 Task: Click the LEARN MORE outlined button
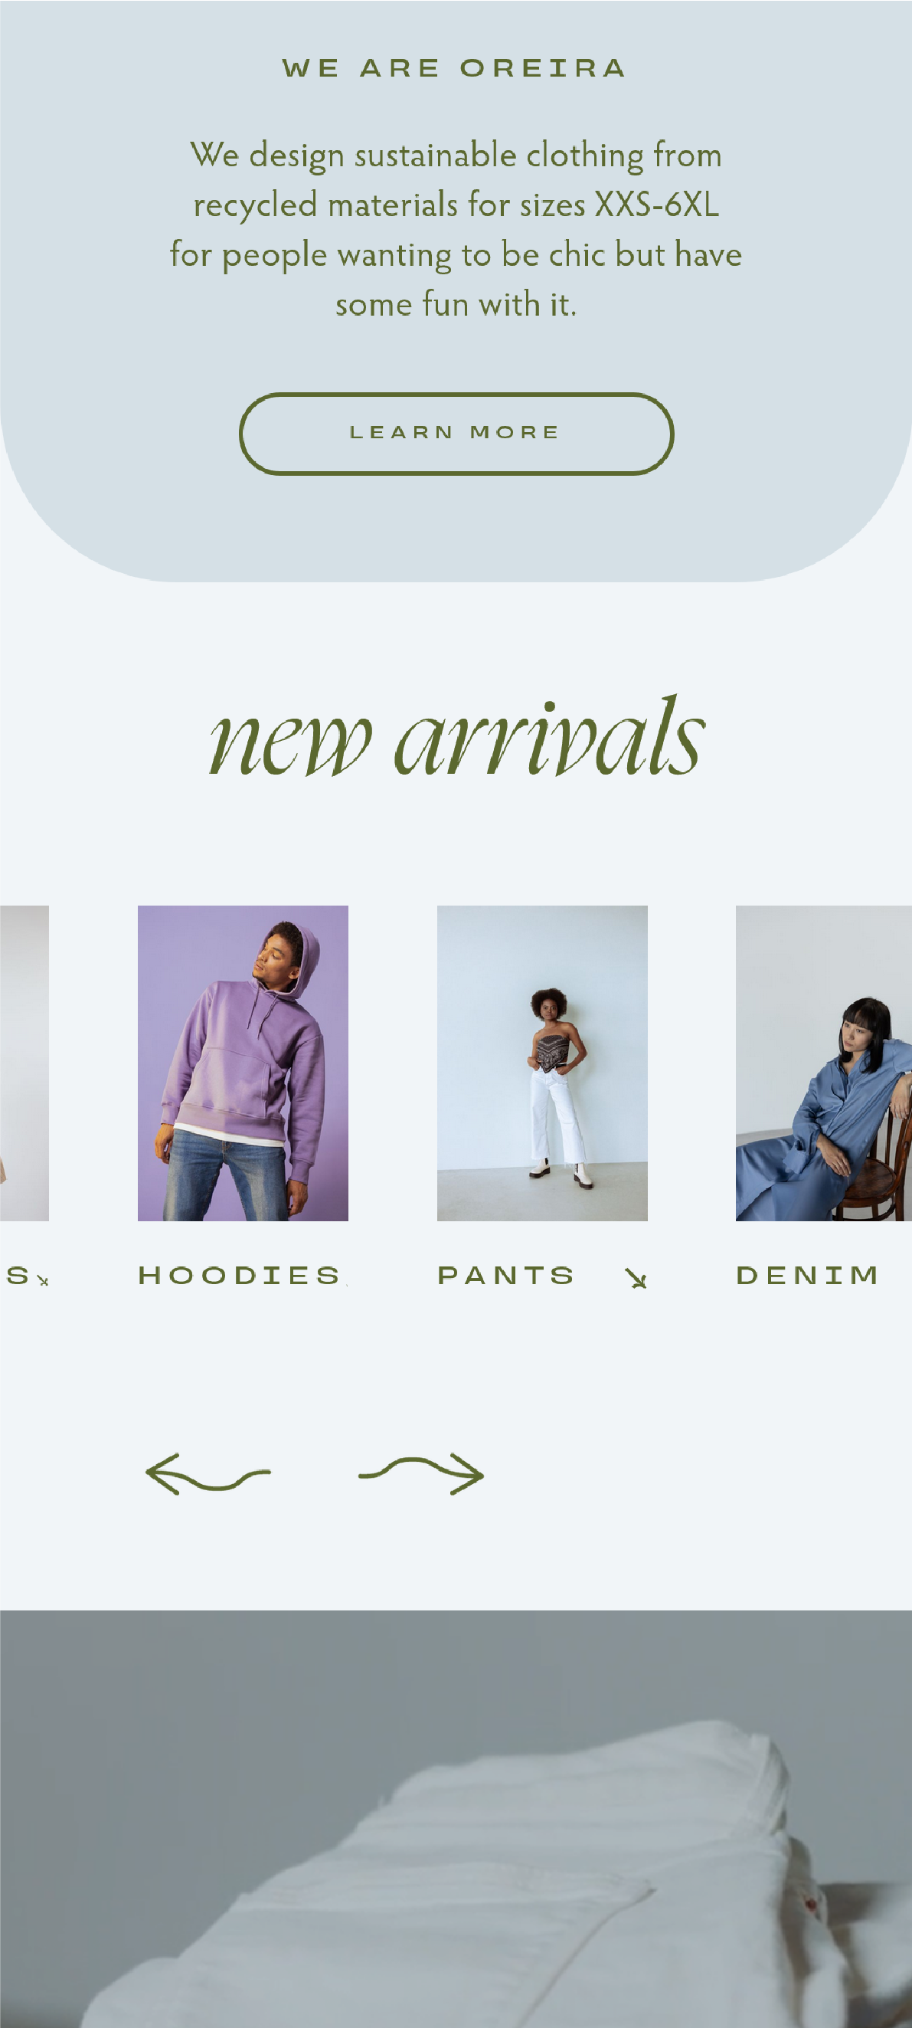coord(456,433)
